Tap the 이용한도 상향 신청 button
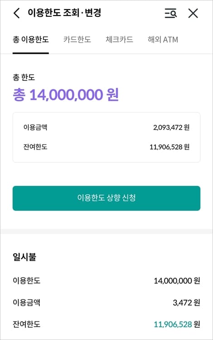The width and height of the screenshot is (213, 340). [106, 198]
